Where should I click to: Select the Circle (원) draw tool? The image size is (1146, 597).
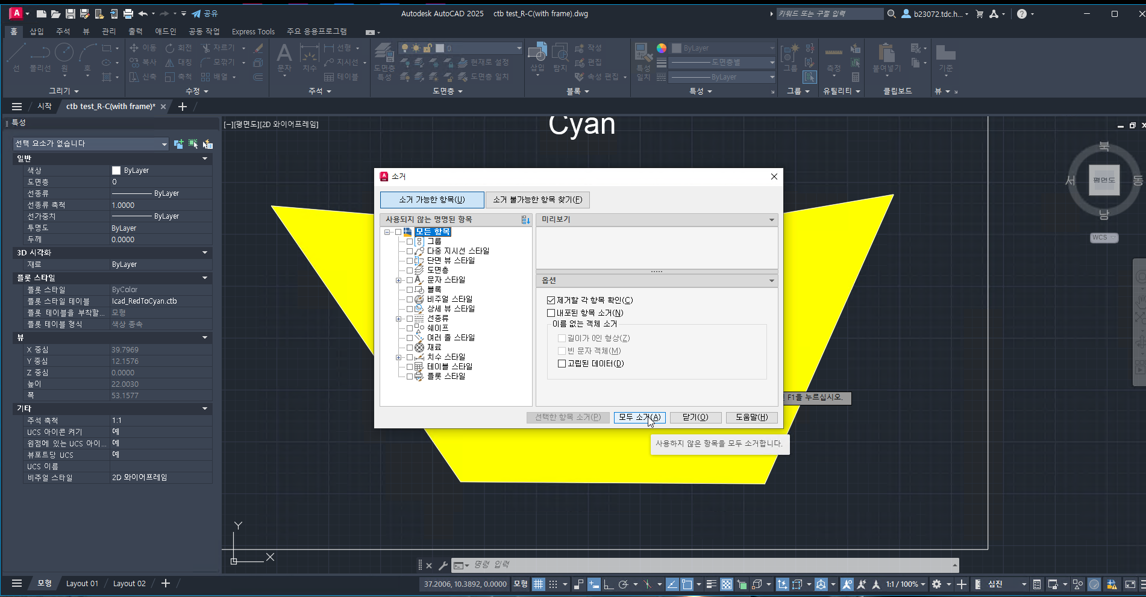coord(64,58)
